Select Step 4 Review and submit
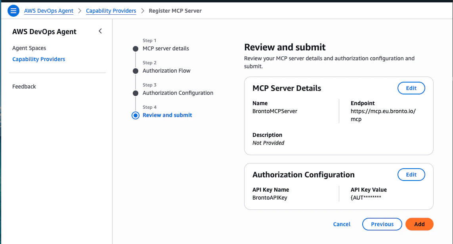Viewport: 453px width, 244px height. [167, 115]
